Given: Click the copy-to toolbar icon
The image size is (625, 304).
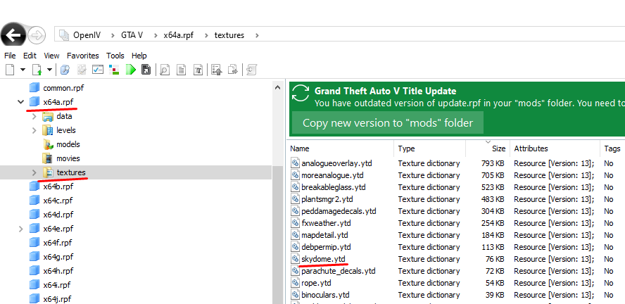Looking at the screenshot, I should [x=233, y=70].
